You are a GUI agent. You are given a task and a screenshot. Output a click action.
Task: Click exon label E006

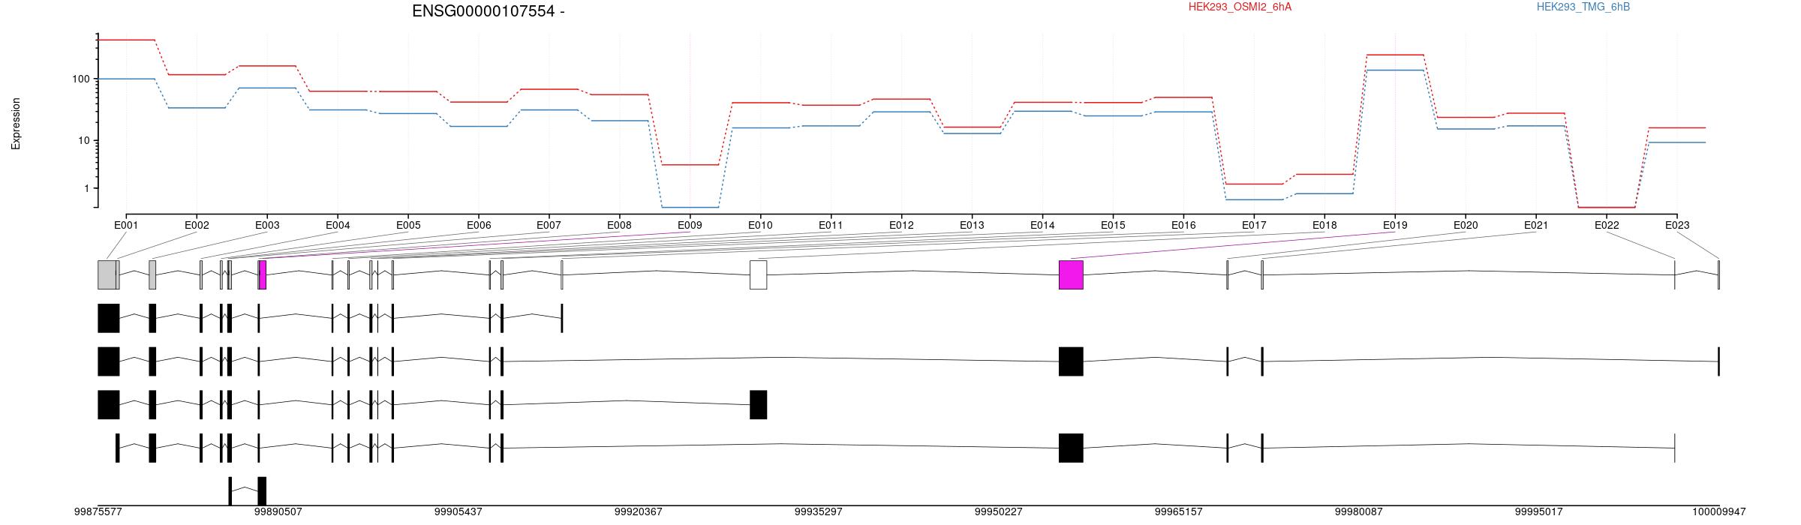479,225
